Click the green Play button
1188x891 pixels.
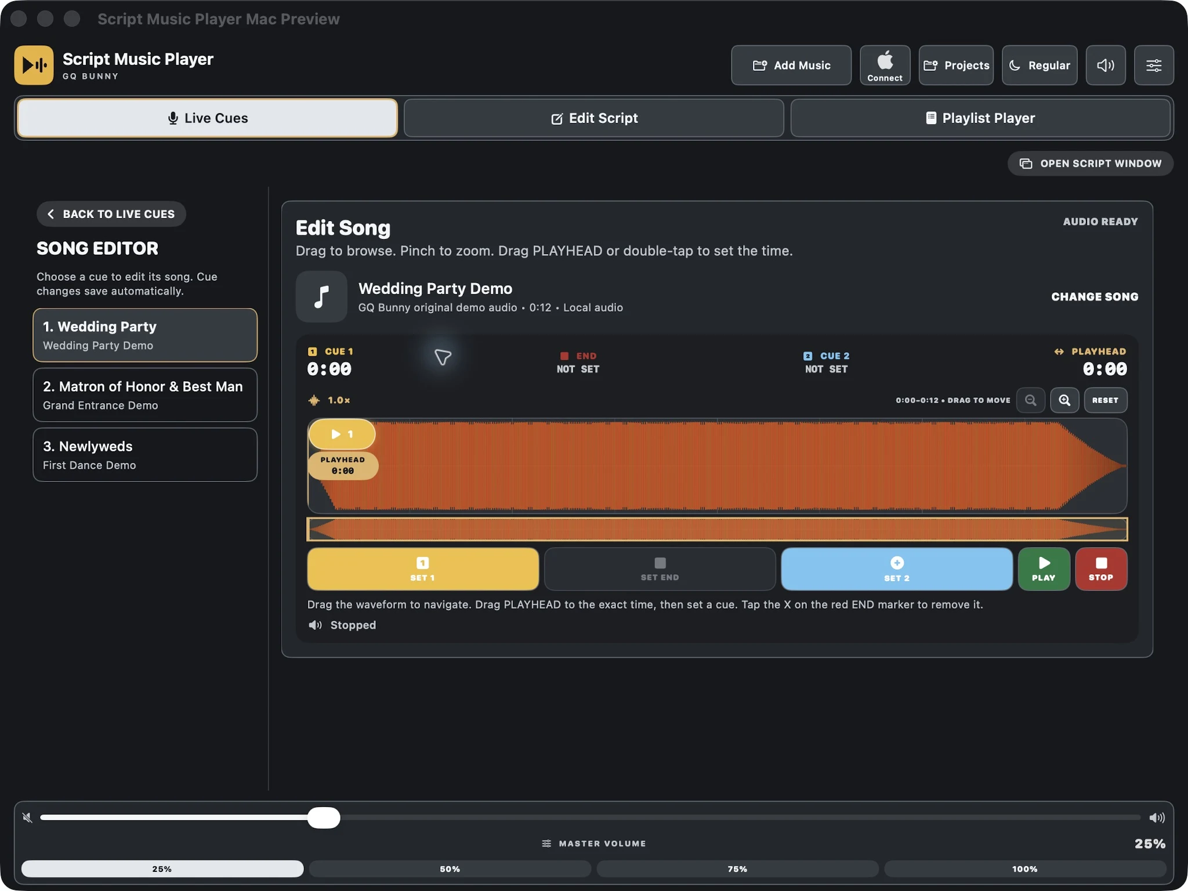coord(1044,569)
